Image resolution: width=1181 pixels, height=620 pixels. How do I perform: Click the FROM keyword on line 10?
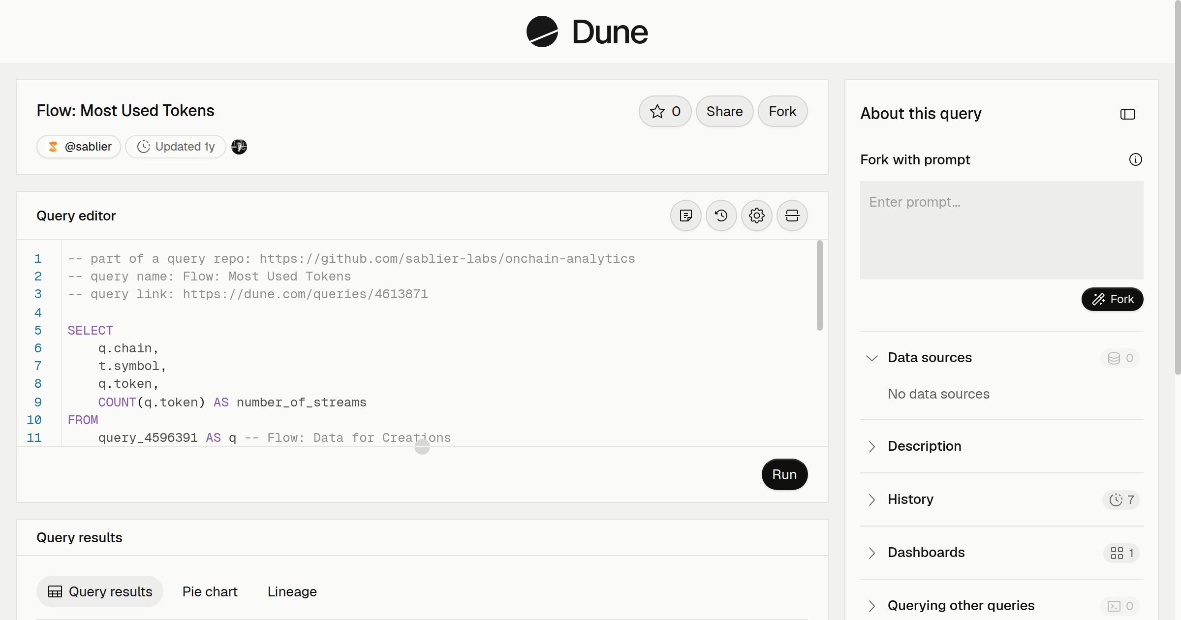pyautogui.click(x=83, y=420)
